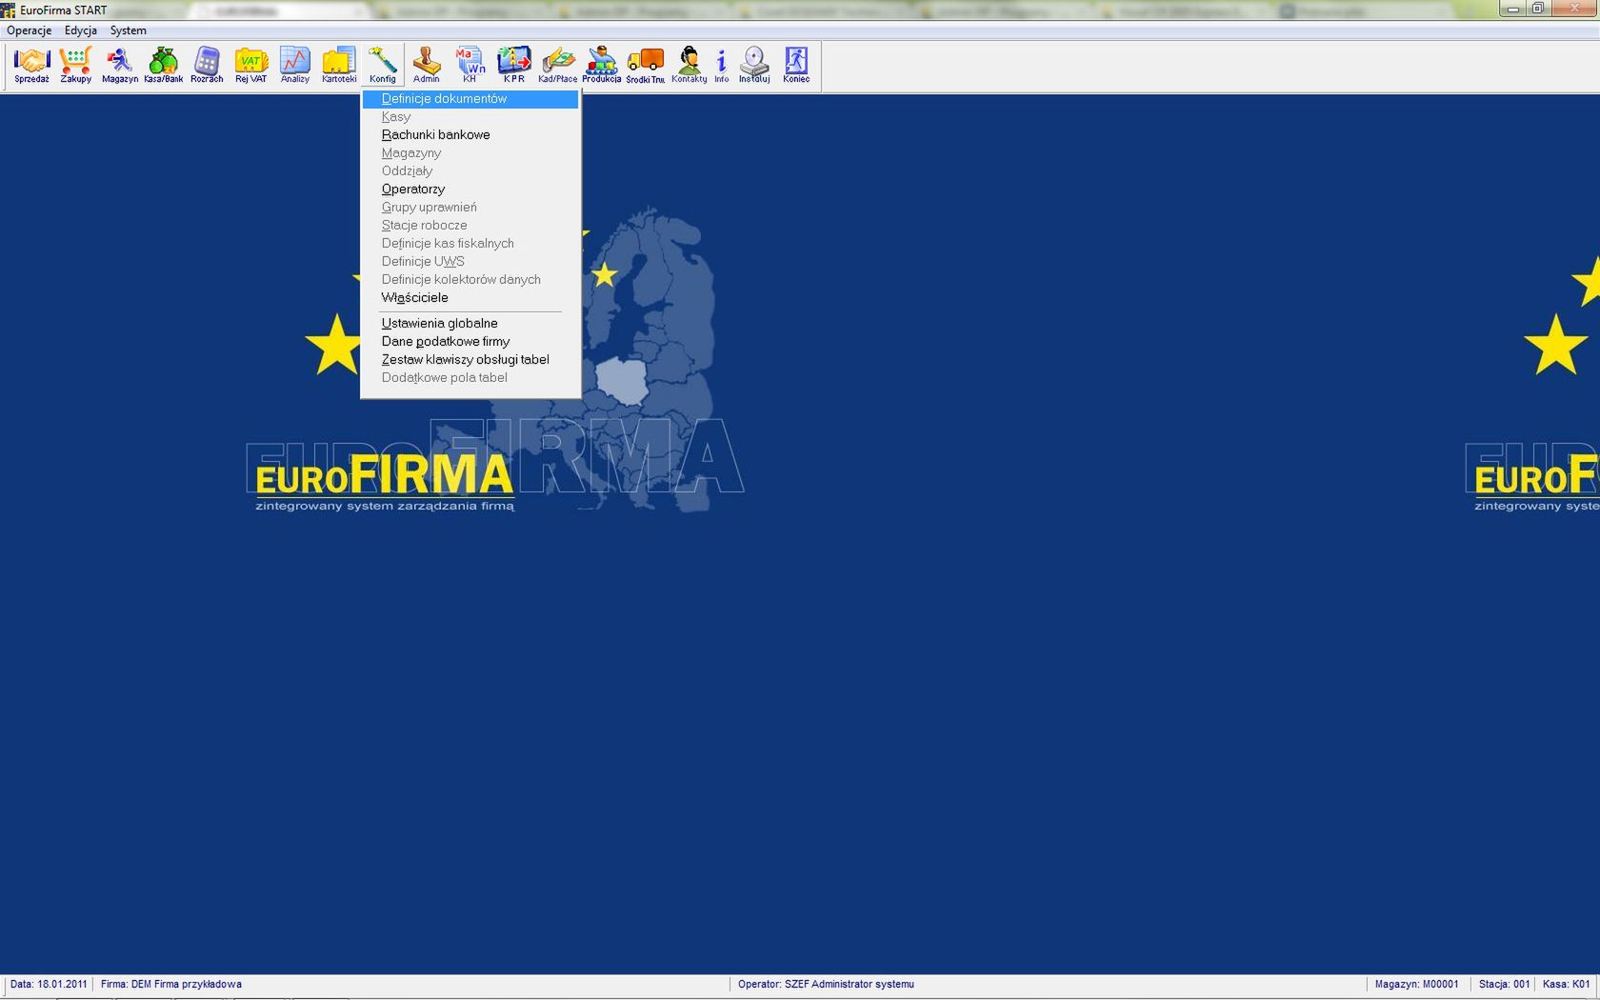Click status bar Firma: DEM Firma przykładowa
The height and width of the screenshot is (1000, 1600).
171,985
